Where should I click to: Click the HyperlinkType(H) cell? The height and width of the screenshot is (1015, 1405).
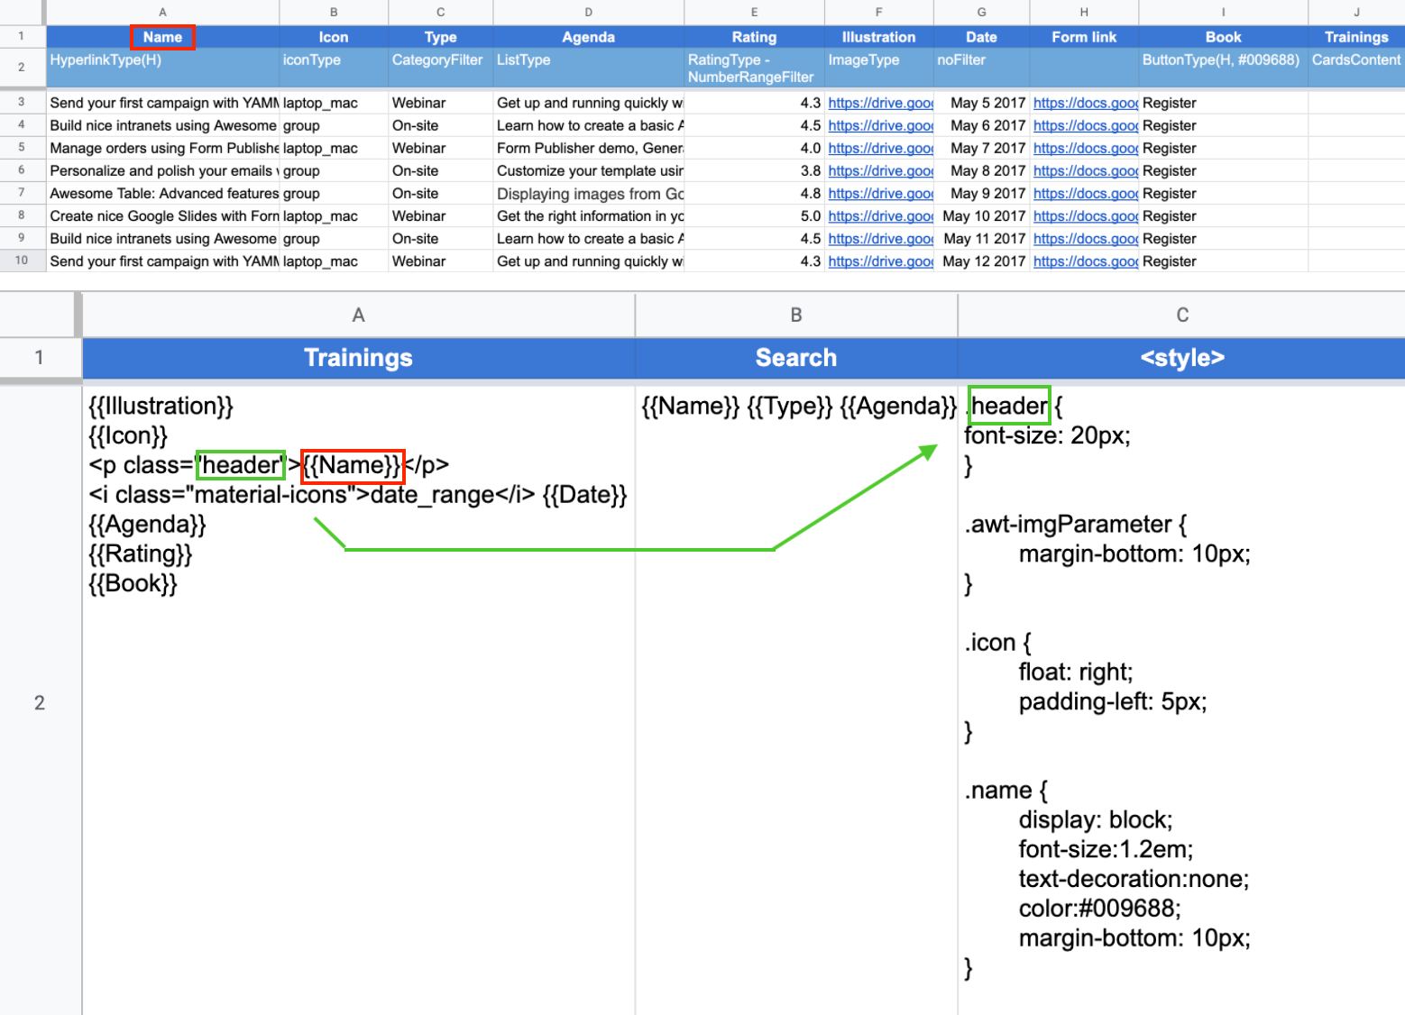coord(162,68)
